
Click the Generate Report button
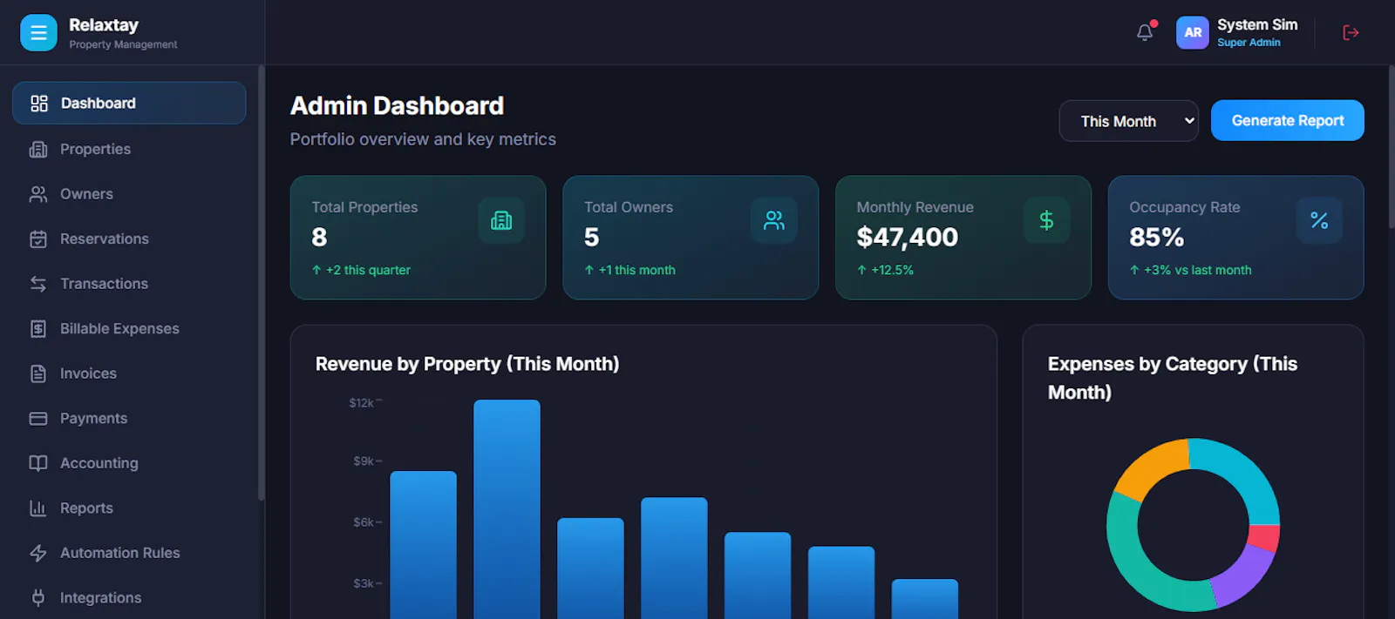1288,120
